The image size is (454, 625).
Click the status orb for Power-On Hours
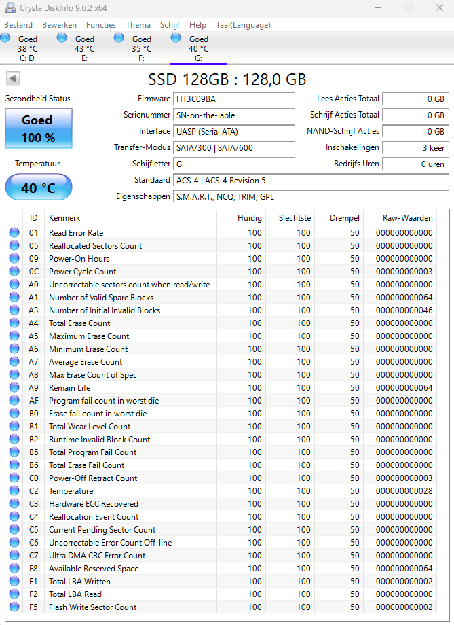[14, 258]
